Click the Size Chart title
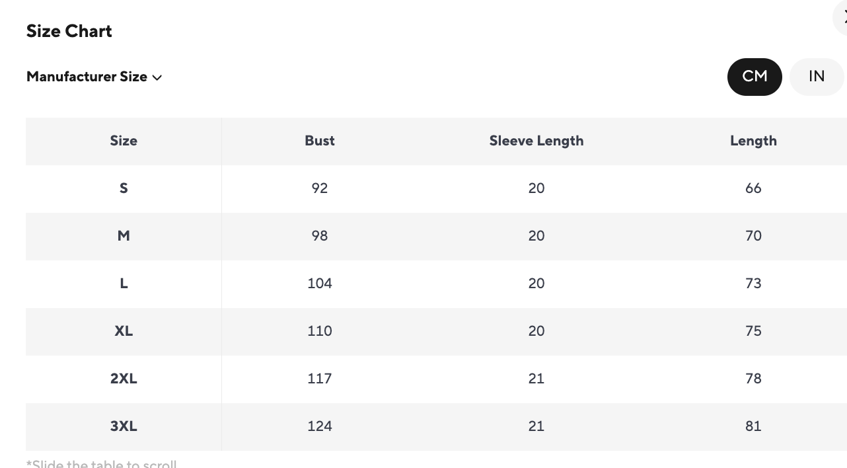 (x=69, y=31)
